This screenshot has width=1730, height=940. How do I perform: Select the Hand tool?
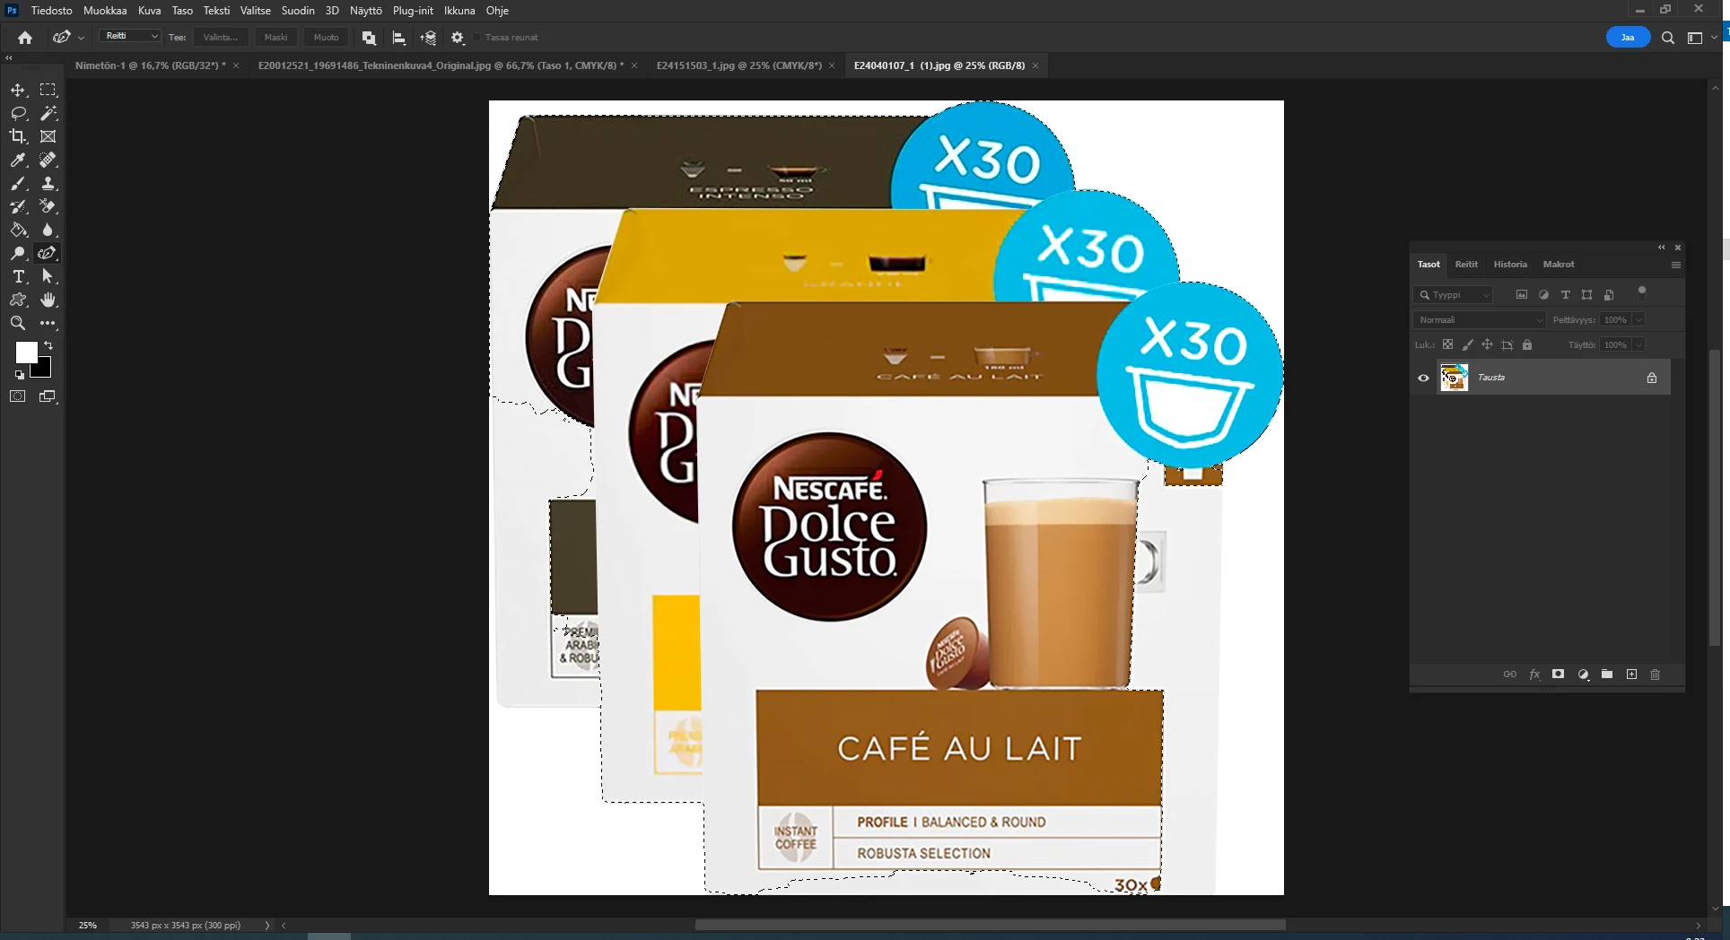point(48,300)
